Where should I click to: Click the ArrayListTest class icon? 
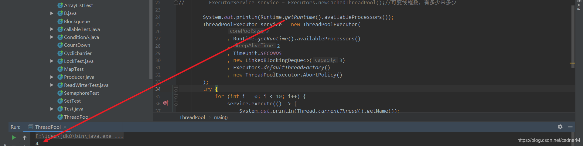coord(60,5)
